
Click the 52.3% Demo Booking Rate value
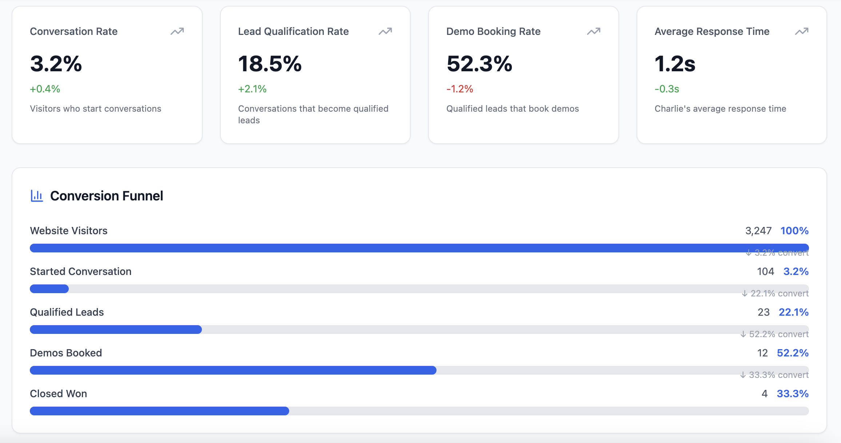click(x=479, y=64)
